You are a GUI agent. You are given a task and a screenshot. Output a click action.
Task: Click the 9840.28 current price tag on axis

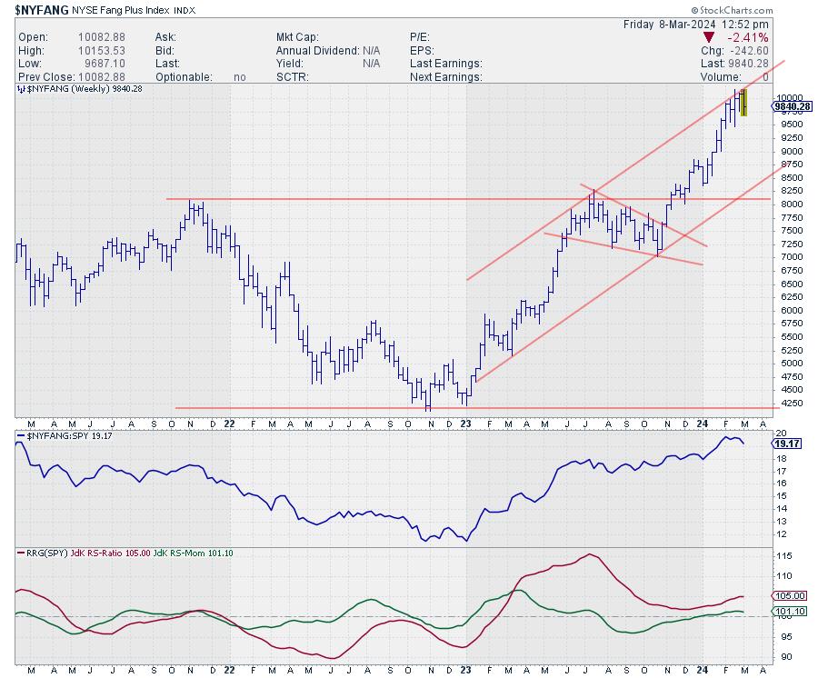[792, 106]
